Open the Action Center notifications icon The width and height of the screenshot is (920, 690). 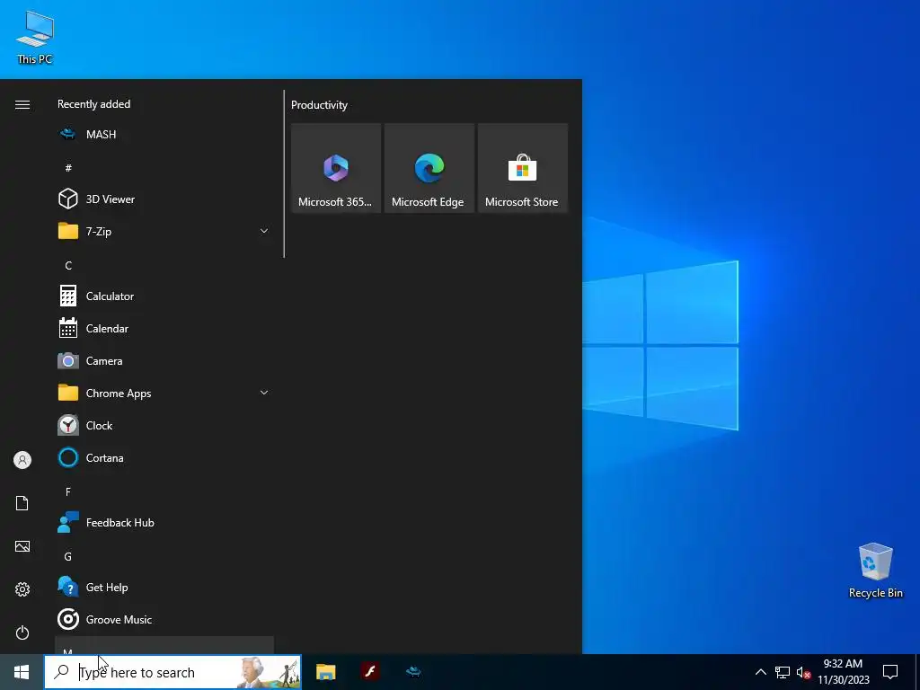coord(890,672)
